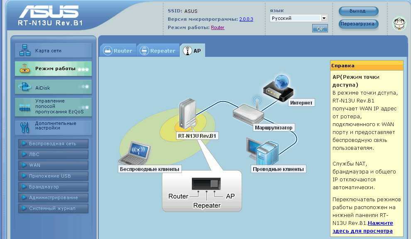Open the язык language dropdown
Viewport: 411px width, 239px height.
coord(298,18)
